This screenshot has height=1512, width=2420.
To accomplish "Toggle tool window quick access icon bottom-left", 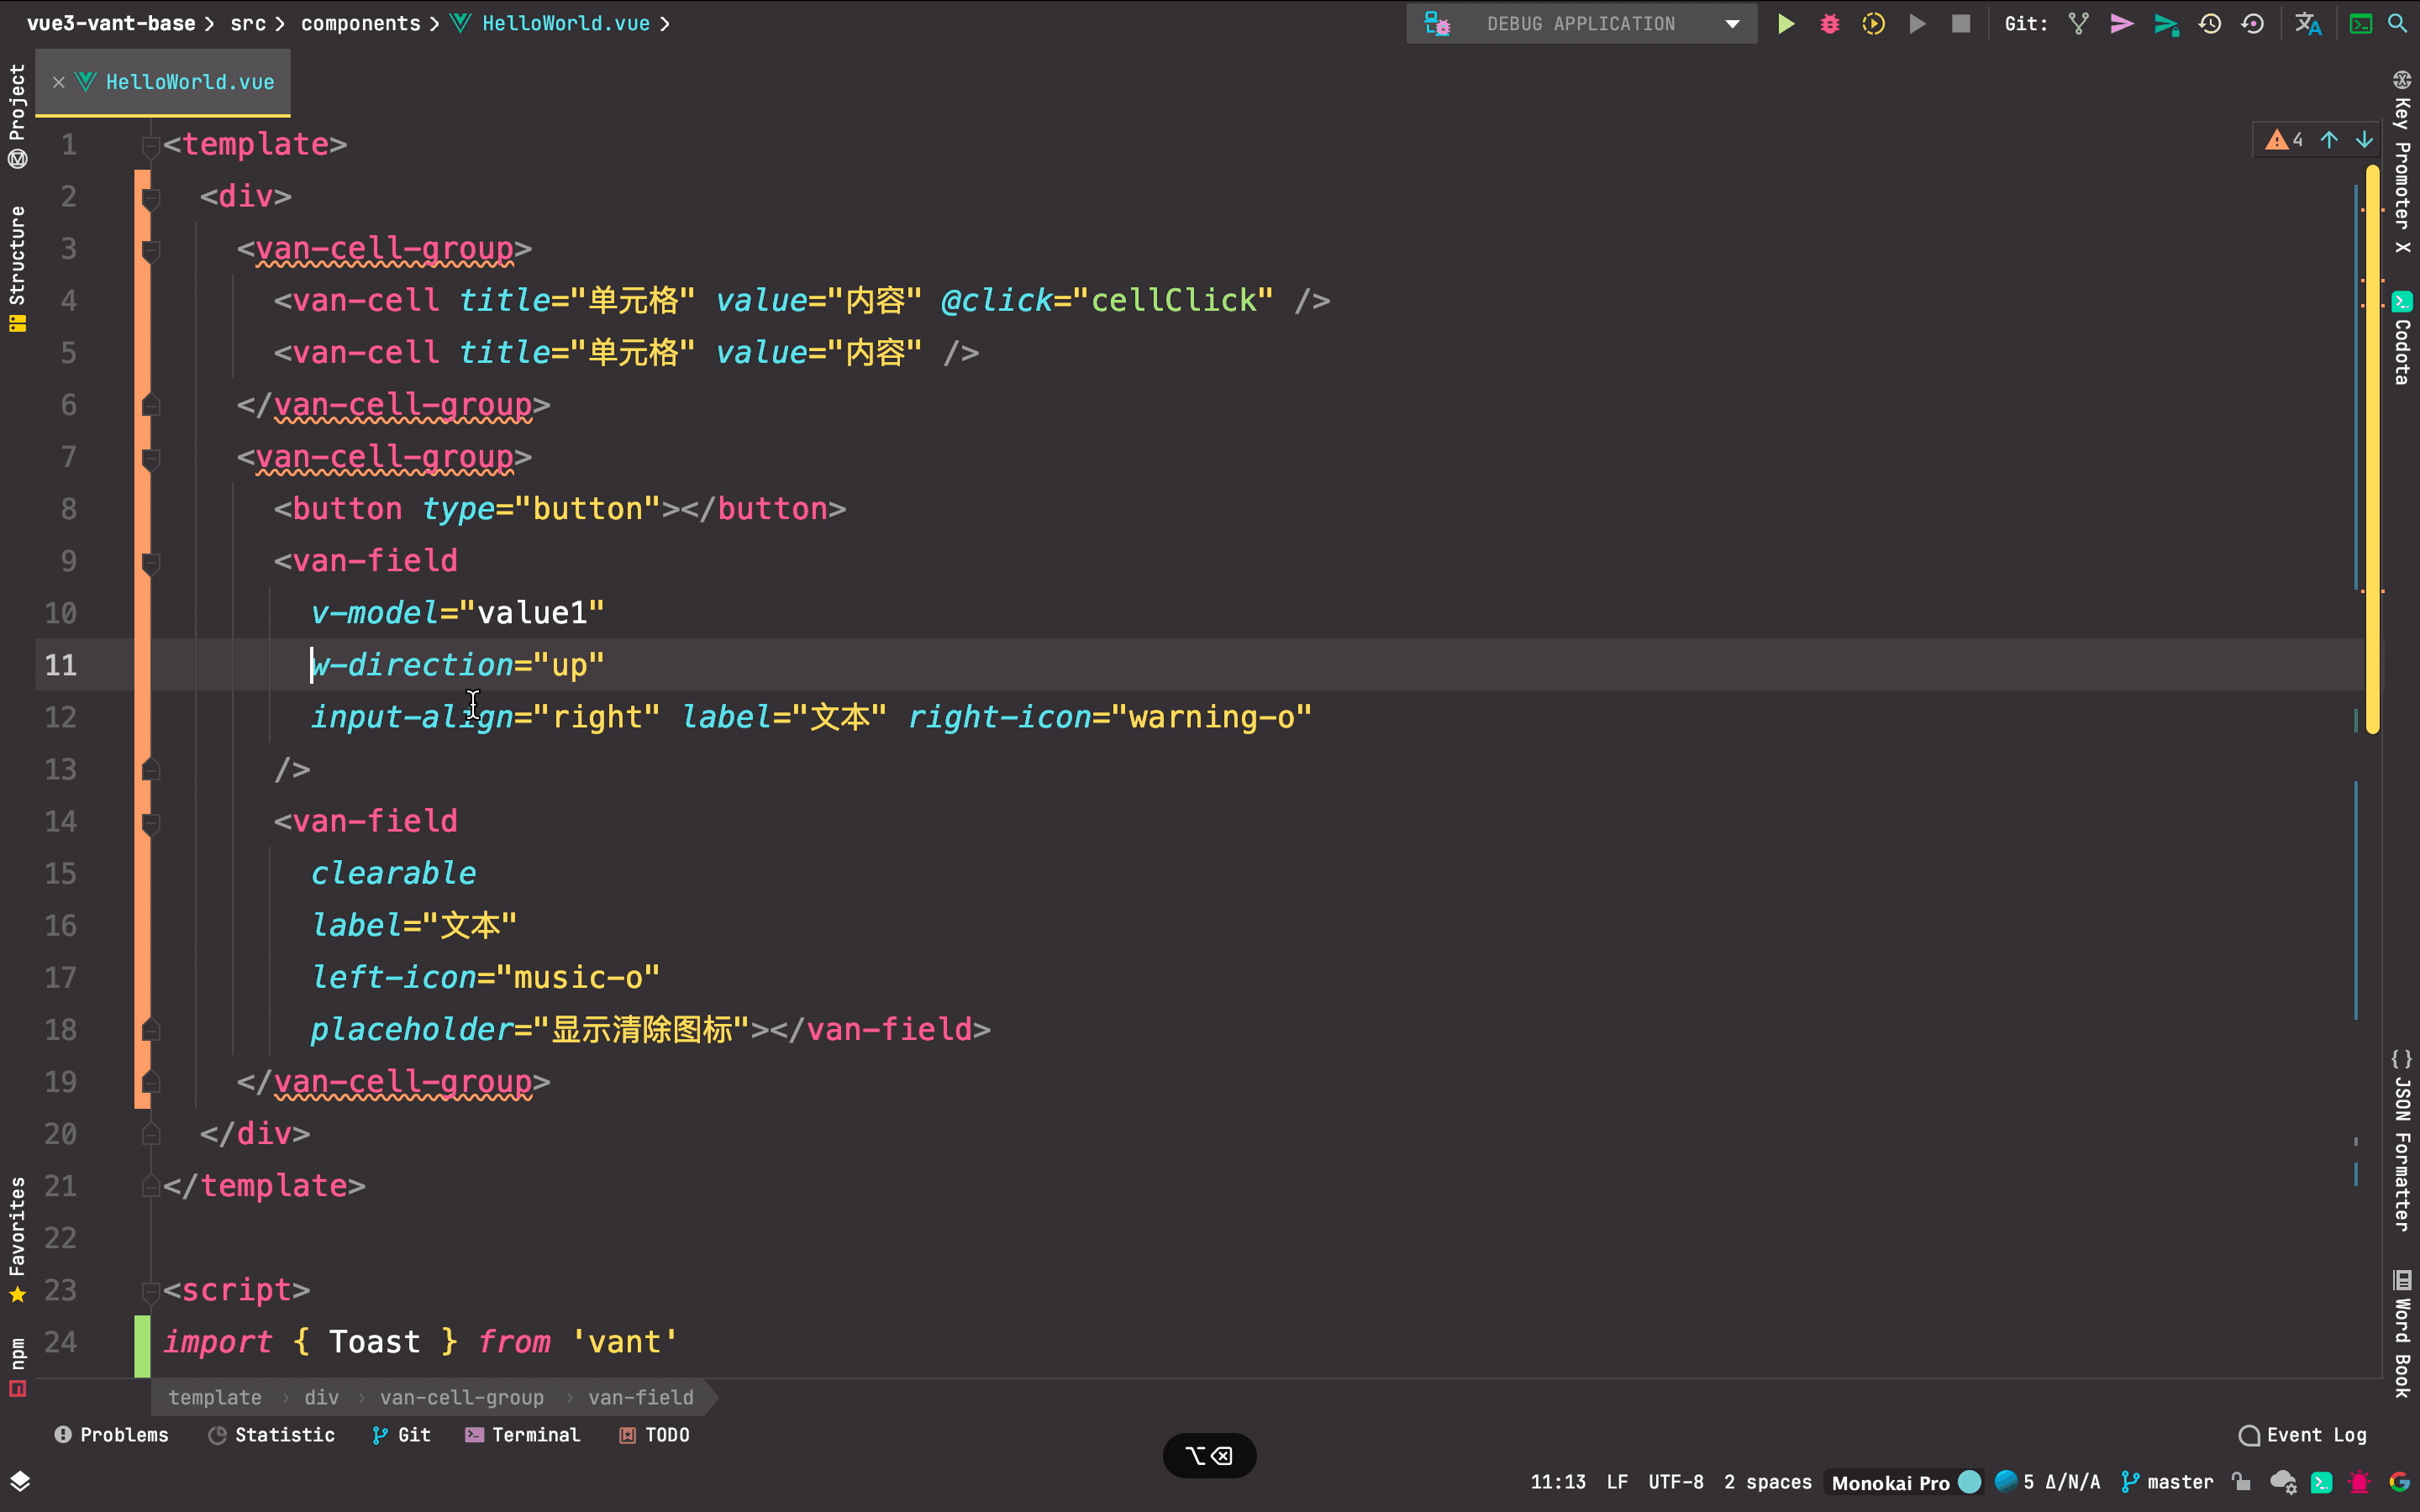I will pos(20,1481).
